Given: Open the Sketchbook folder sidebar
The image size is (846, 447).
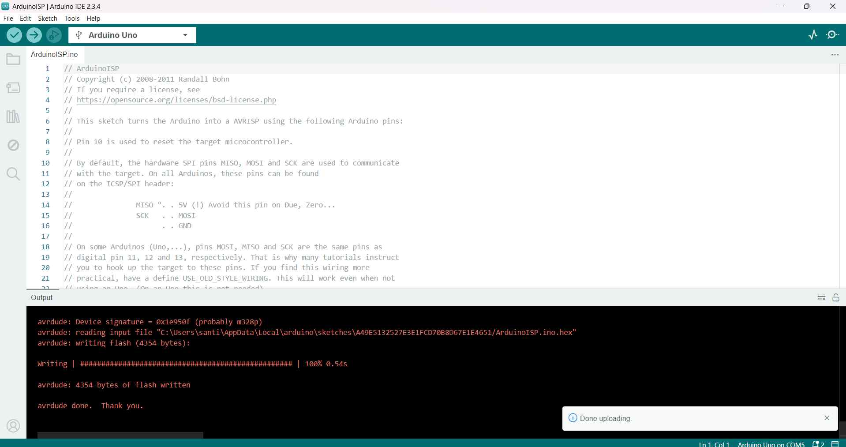Looking at the screenshot, I should (x=13, y=59).
